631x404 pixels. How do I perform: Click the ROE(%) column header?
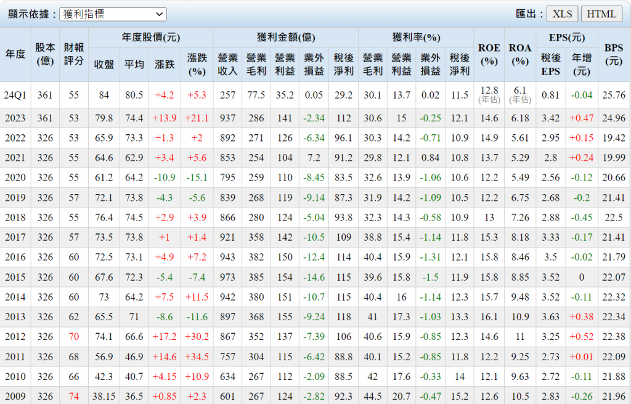(489, 54)
